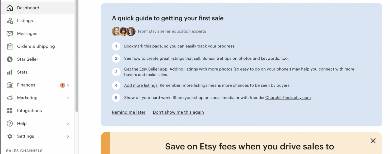
Task: View Stats using the bar chart icon
Action: [10, 72]
